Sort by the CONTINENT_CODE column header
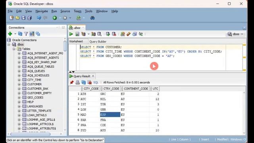The height and width of the screenshot is (143, 254). tap(135, 89)
